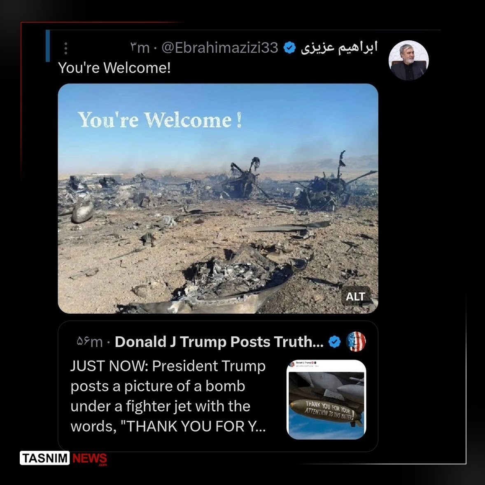Screen dimensions: 485x485
Task: Open the @Ebrahimazizi33 handle
Action: (x=220, y=48)
